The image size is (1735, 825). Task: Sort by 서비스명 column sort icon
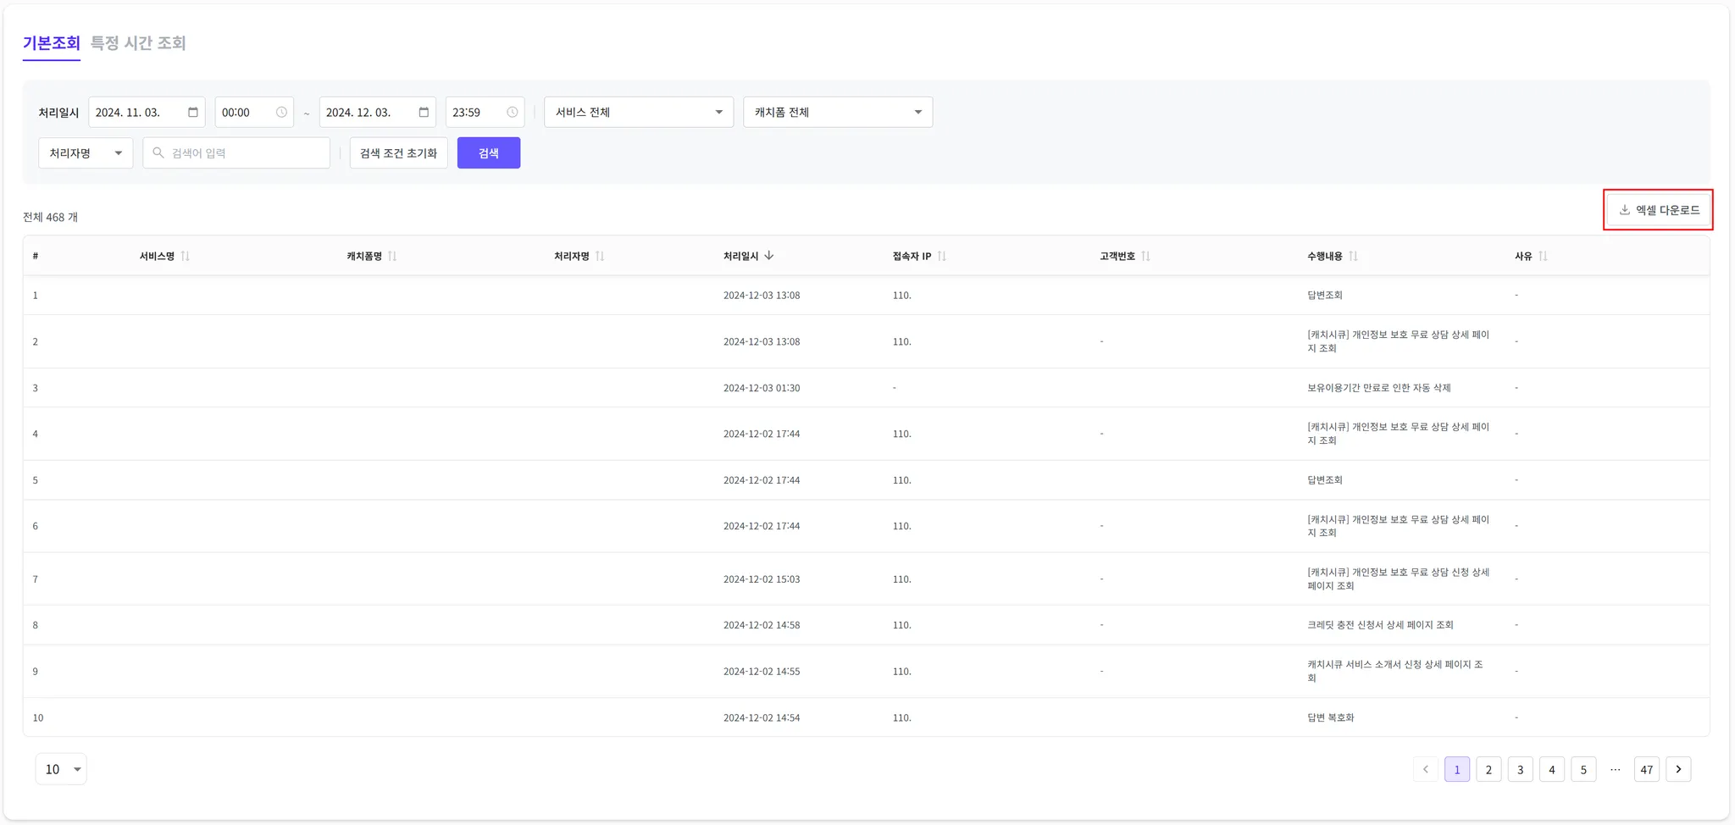point(186,256)
